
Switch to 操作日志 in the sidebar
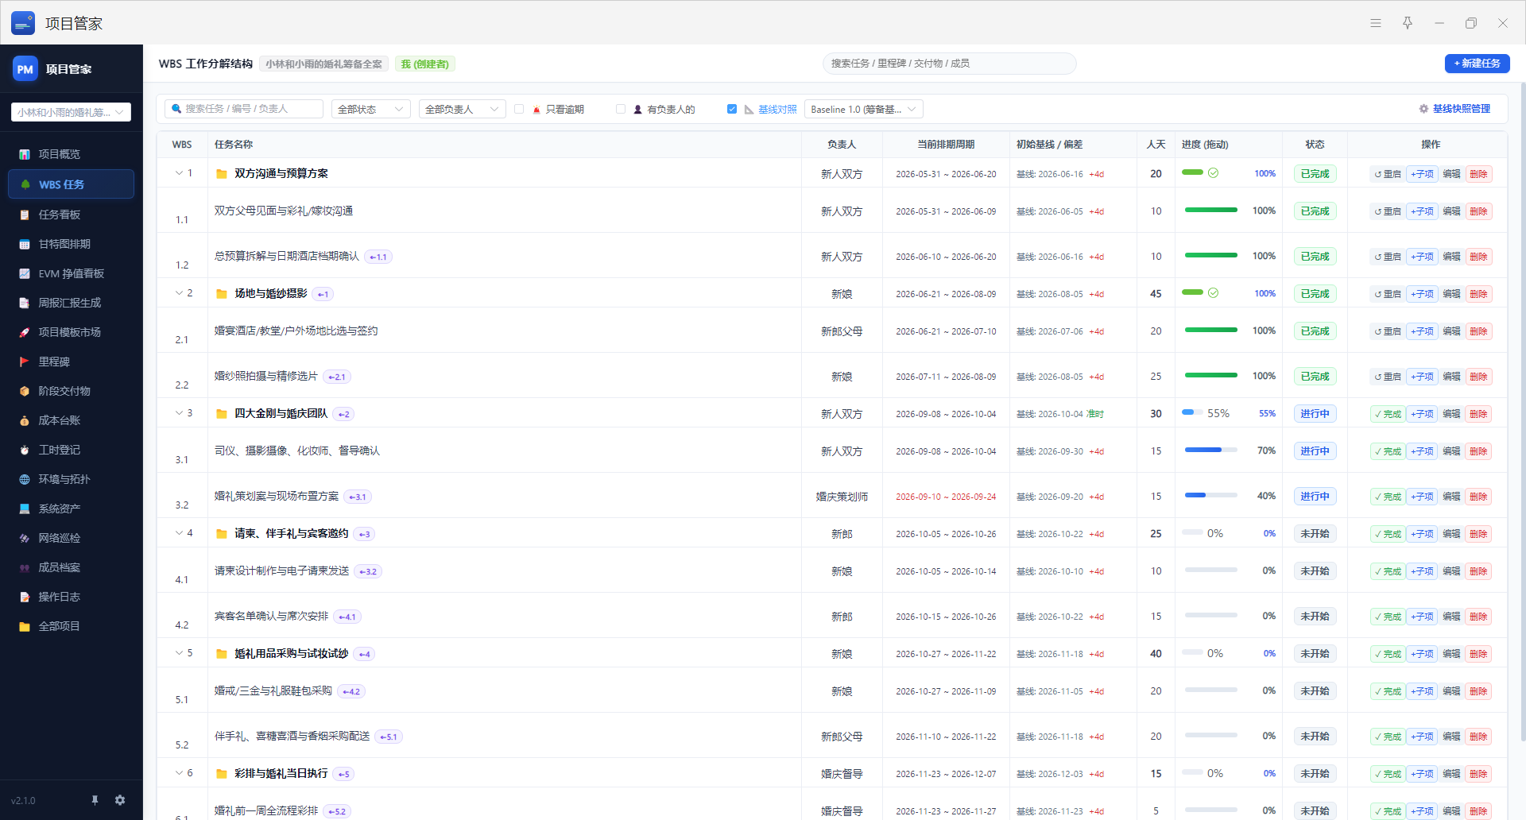click(x=71, y=597)
